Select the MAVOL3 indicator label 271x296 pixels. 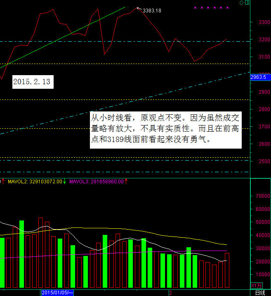[96, 181]
